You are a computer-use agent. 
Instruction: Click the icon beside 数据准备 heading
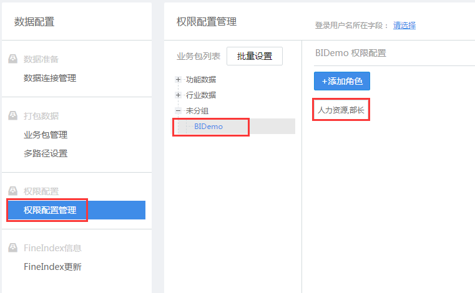tap(12, 59)
